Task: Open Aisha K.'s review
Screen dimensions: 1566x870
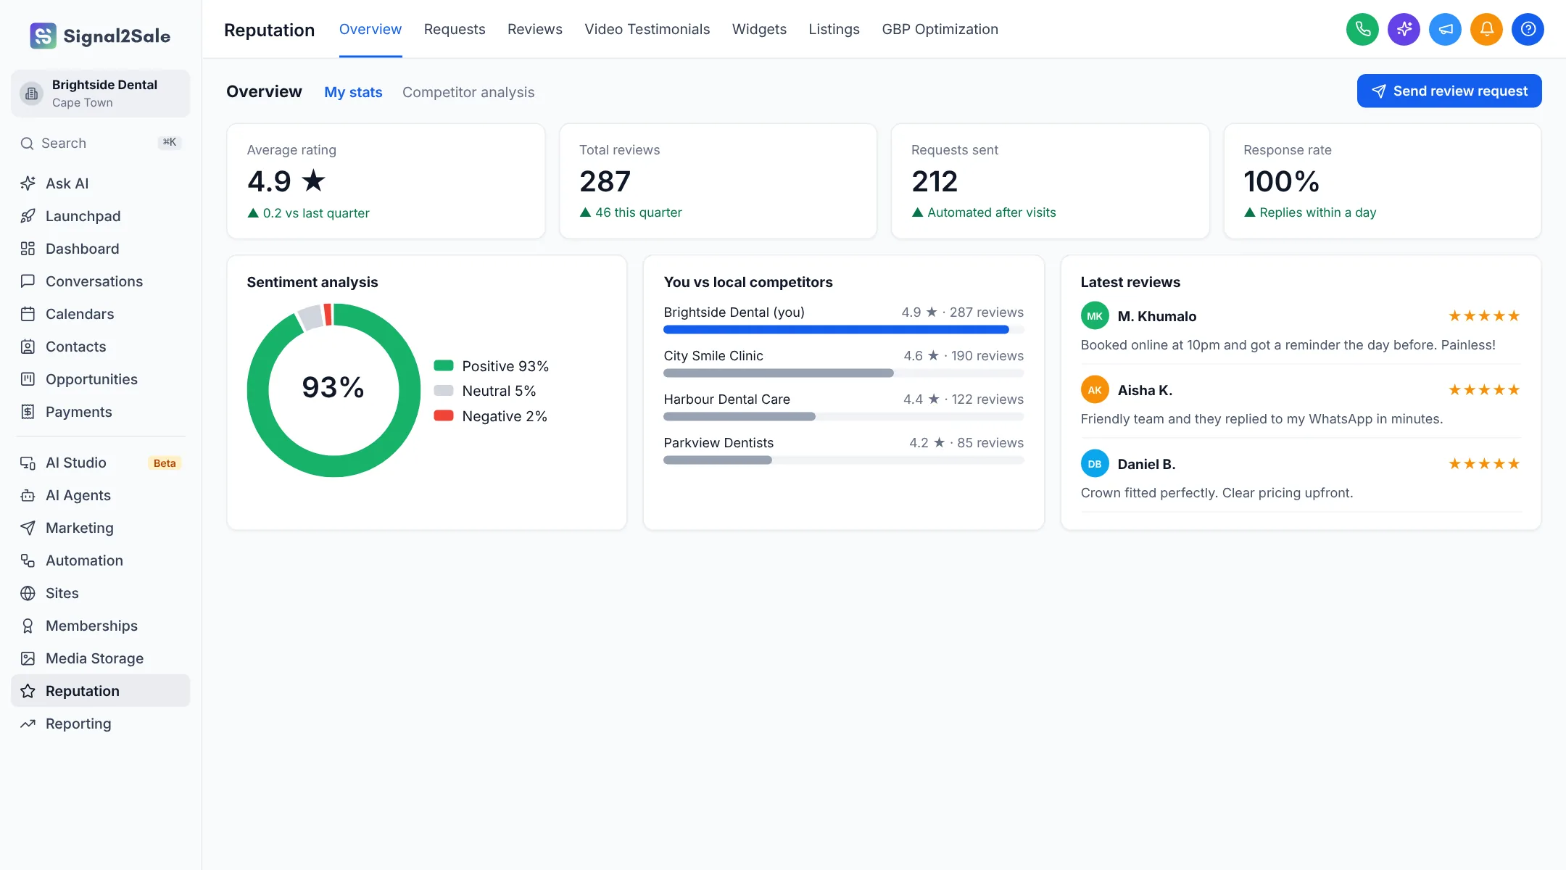Action: click(x=1301, y=404)
